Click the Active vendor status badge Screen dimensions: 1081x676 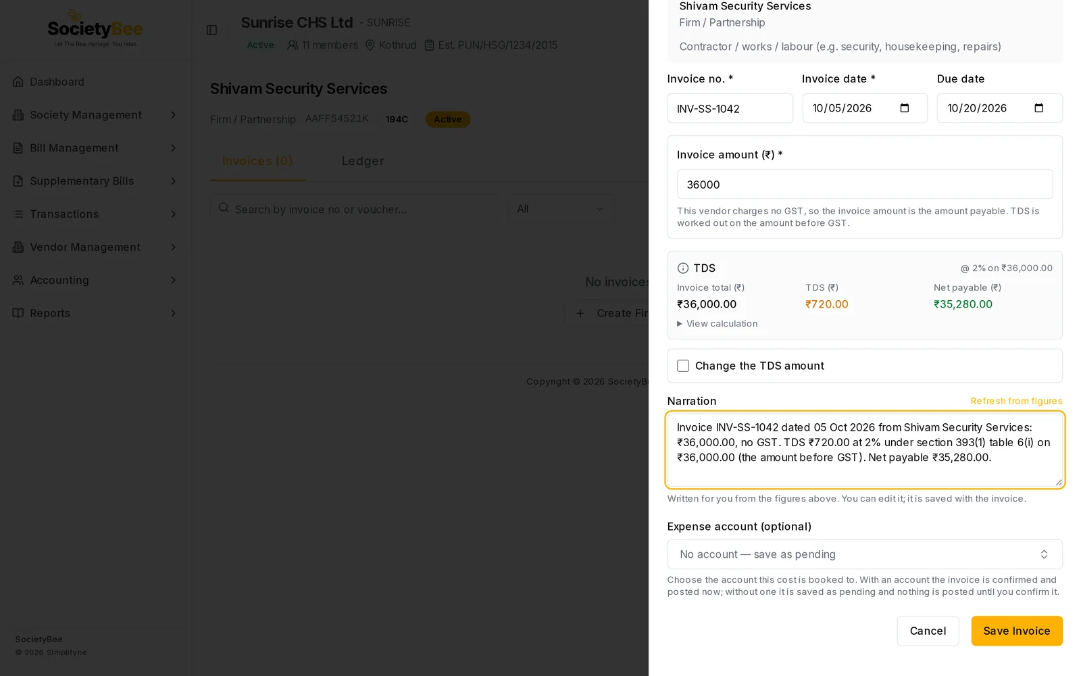[448, 120]
